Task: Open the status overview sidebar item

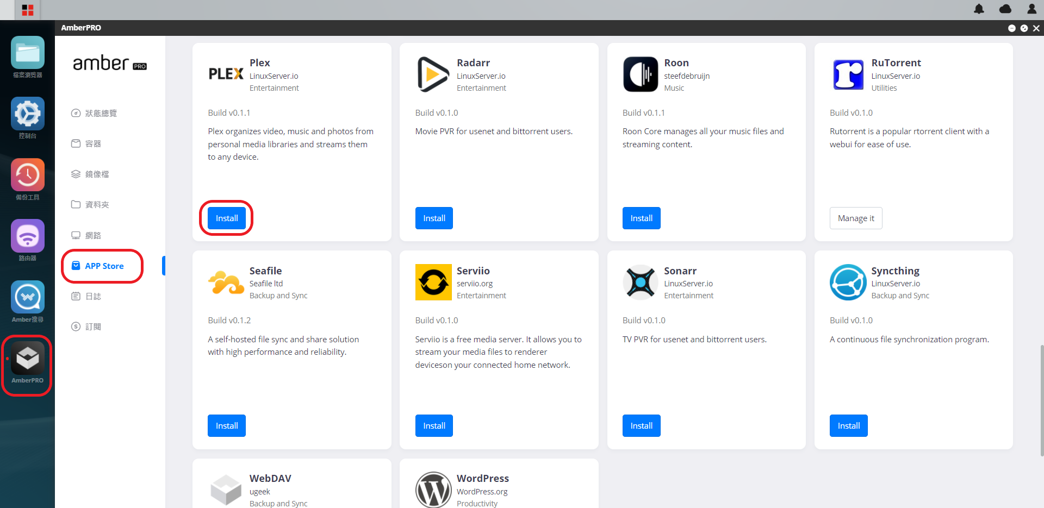Action: tap(95, 113)
